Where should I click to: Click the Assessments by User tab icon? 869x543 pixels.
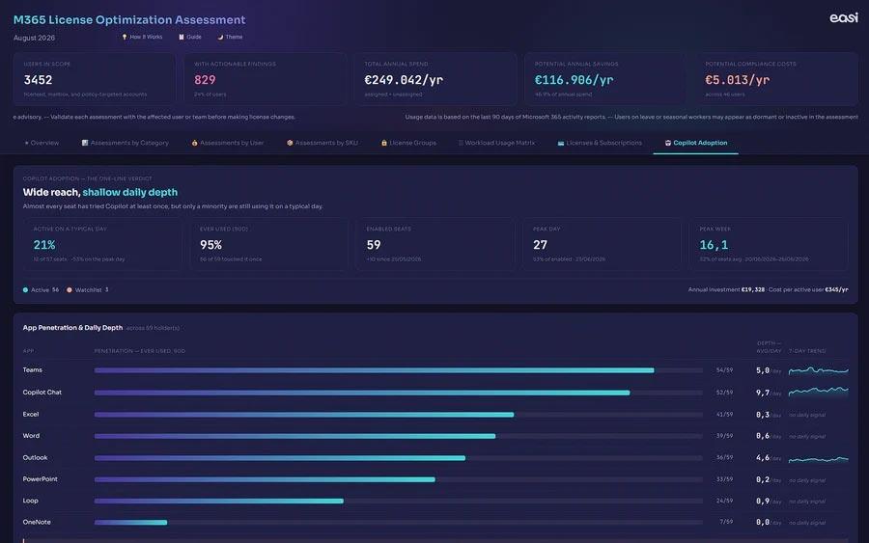pos(194,143)
